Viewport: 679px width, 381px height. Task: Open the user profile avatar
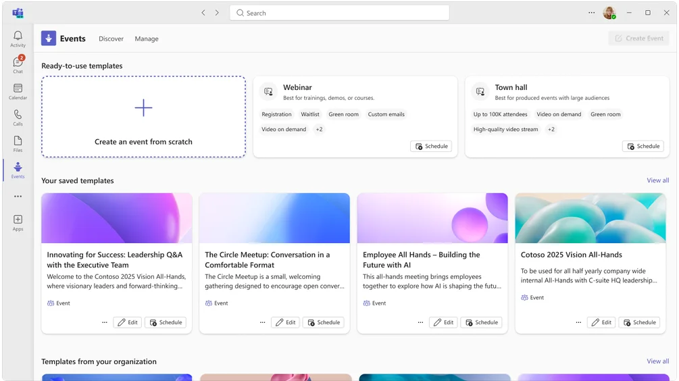[609, 13]
